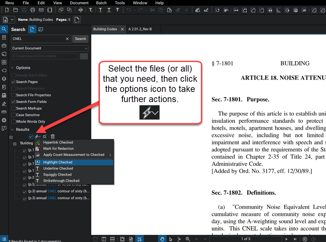This screenshot has height=242, width=326.
Task: Open the Batch menu
Action: pyautogui.click(x=101, y=3)
